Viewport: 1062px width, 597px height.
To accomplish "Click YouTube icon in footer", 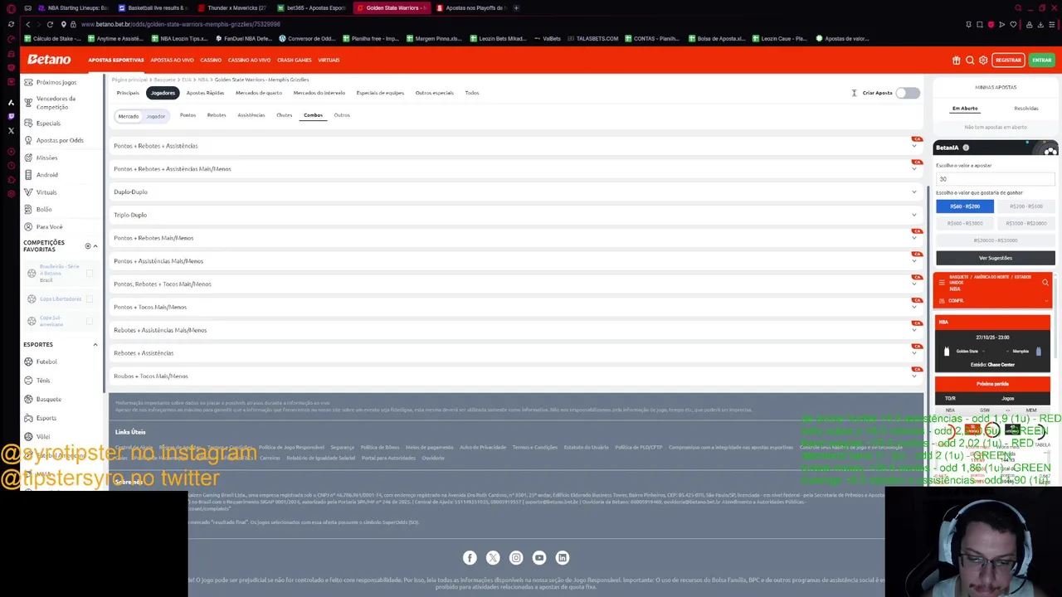I will pyautogui.click(x=539, y=558).
